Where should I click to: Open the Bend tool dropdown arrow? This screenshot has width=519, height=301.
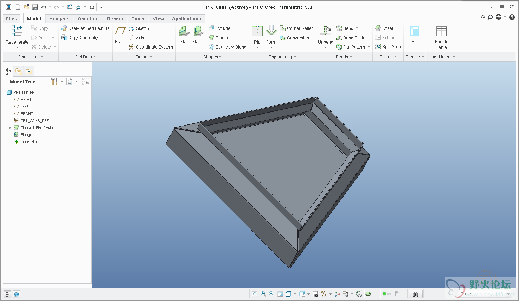coord(357,28)
